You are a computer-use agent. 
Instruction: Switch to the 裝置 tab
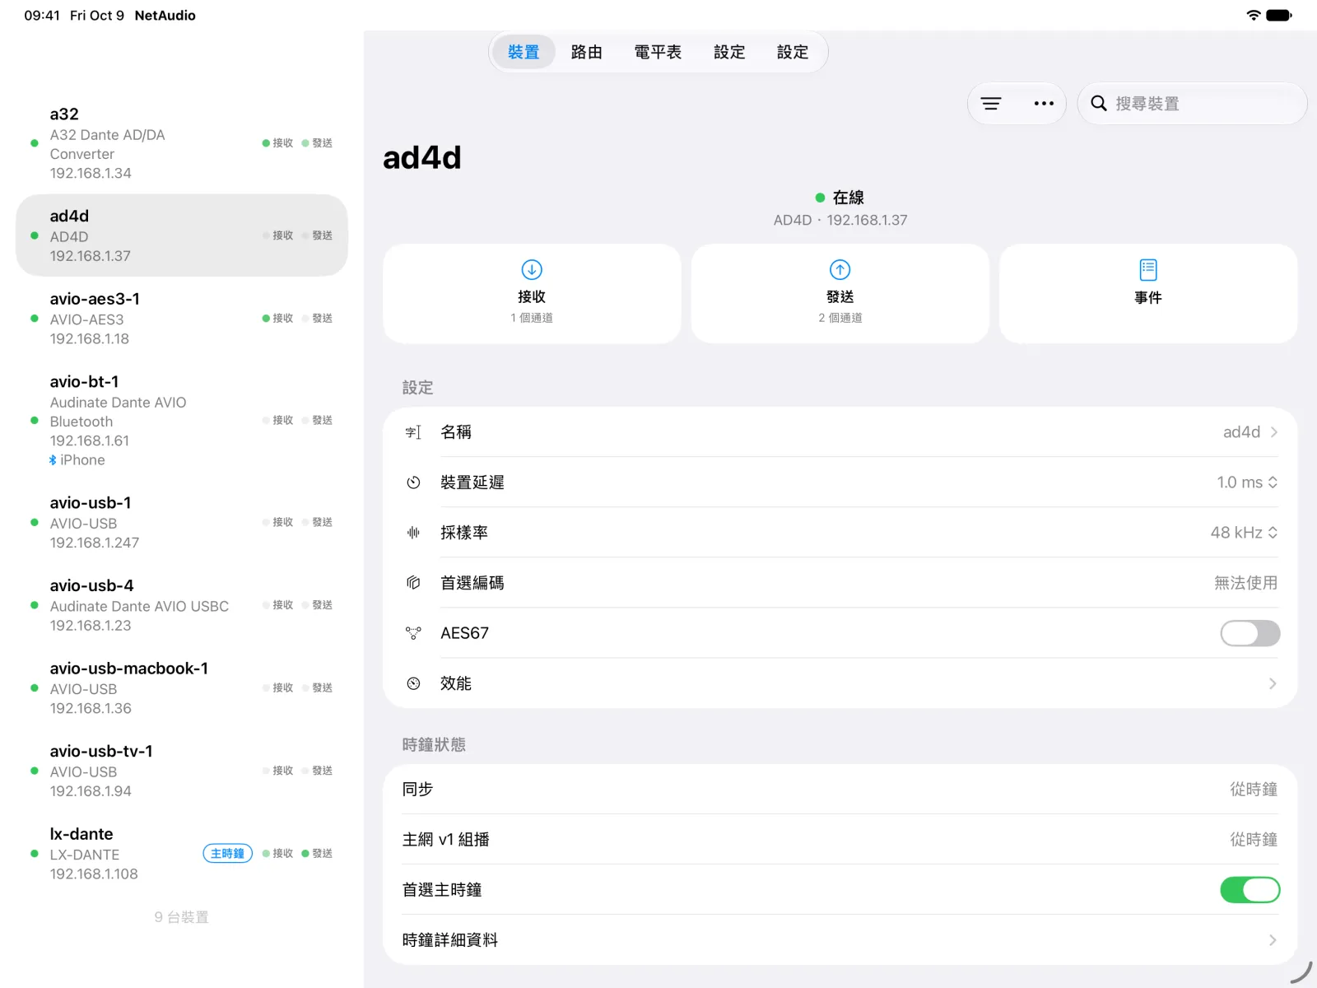pyautogui.click(x=524, y=52)
